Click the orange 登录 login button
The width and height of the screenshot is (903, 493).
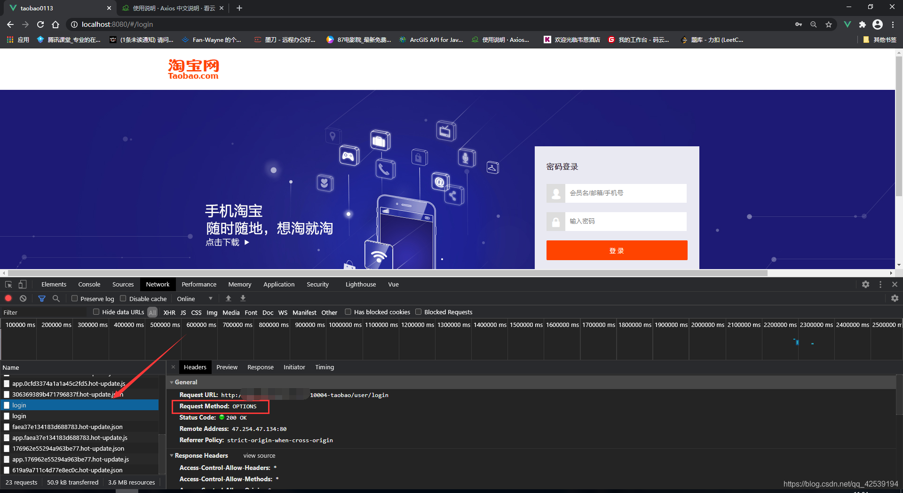pyautogui.click(x=616, y=250)
